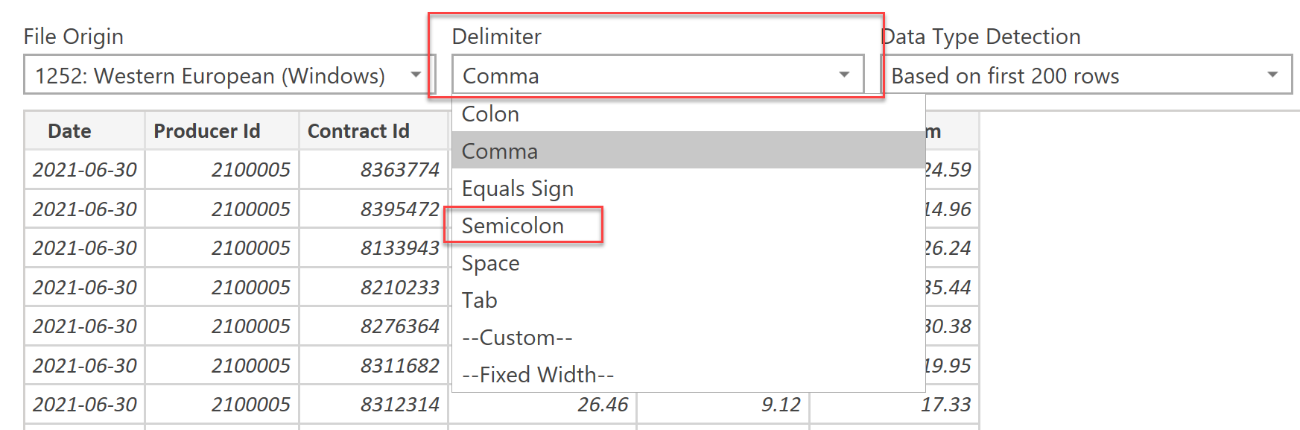Image resolution: width=1300 pixels, height=430 pixels.
Task: Click the Producer Id column header
Action: click(x=207, y=131)
